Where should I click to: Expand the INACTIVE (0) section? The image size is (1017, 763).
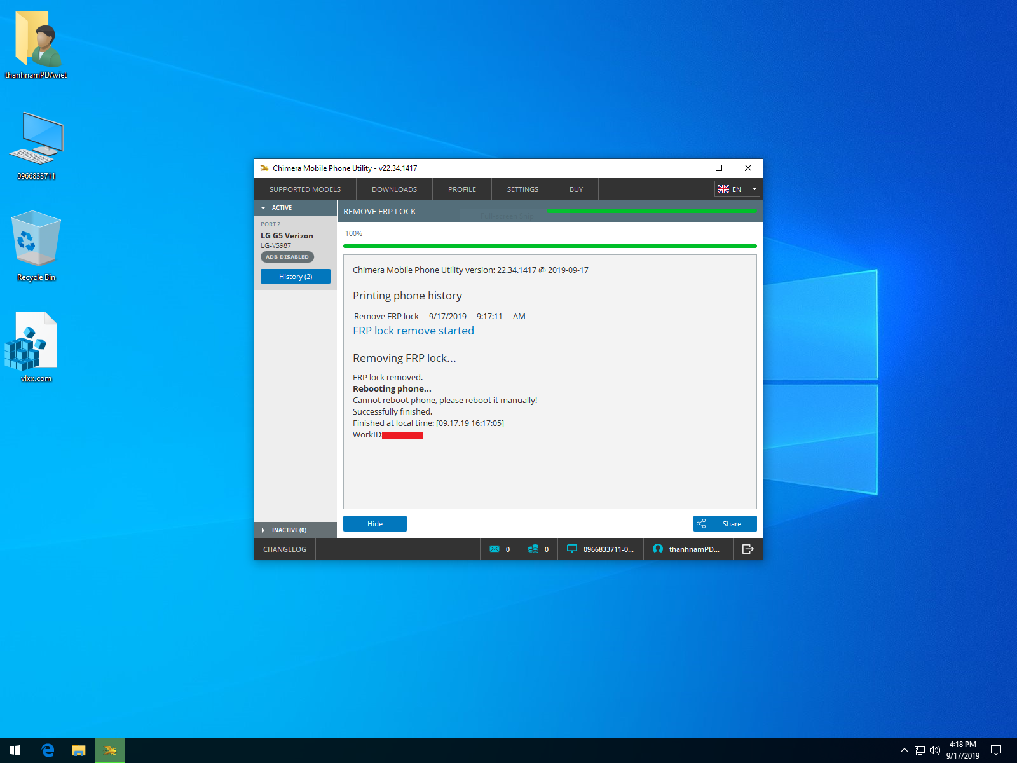[x=296, y=530]
